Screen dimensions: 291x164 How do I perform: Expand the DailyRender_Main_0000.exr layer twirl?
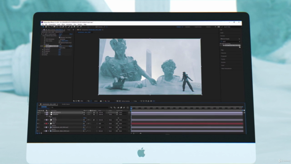(x=45, y=131)
